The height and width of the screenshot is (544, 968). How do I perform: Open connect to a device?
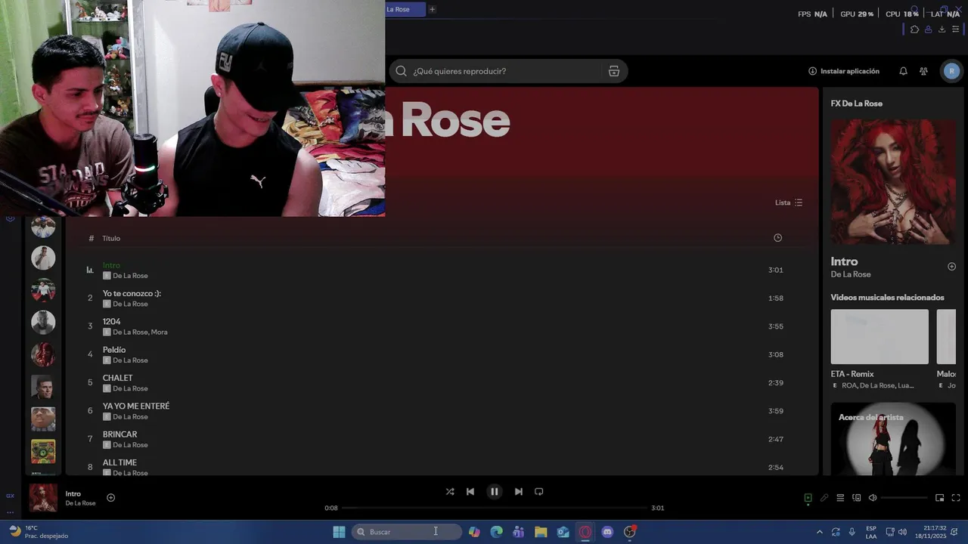[x=857, y=498]
